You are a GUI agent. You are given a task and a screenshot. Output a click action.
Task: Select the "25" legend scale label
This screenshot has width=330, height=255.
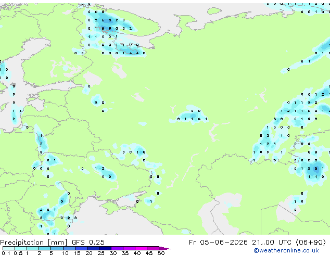pos(101,253)
